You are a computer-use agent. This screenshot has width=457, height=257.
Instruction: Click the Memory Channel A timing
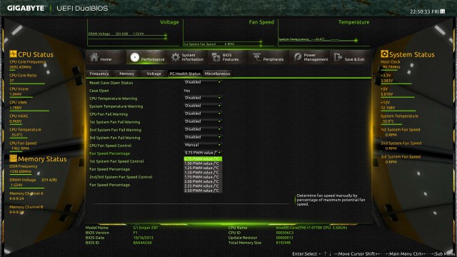tap(16, 198)
